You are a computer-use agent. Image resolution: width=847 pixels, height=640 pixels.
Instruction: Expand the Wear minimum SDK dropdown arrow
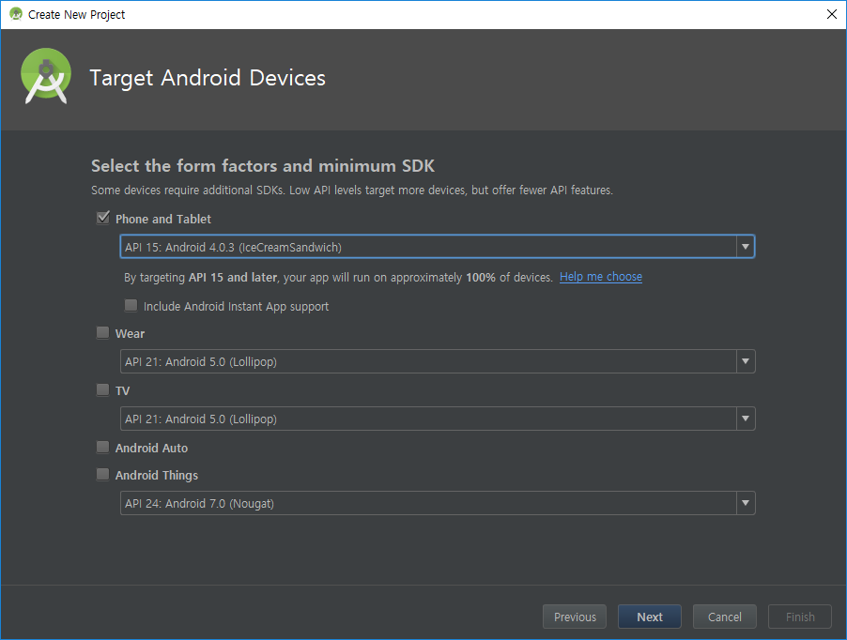point(745,361)
